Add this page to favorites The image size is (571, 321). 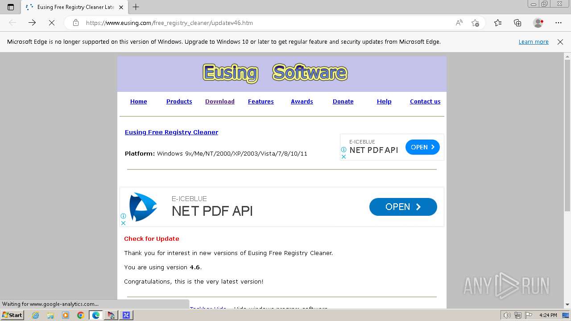(x=475, y=23)
